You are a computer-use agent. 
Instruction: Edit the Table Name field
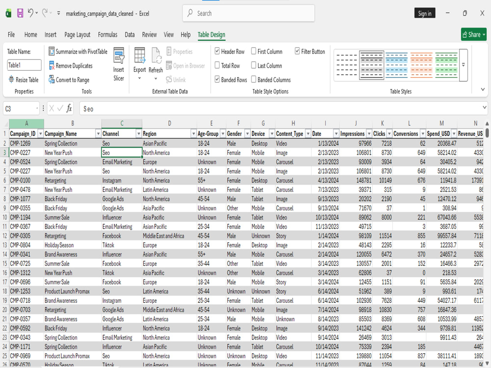[24, 65]
